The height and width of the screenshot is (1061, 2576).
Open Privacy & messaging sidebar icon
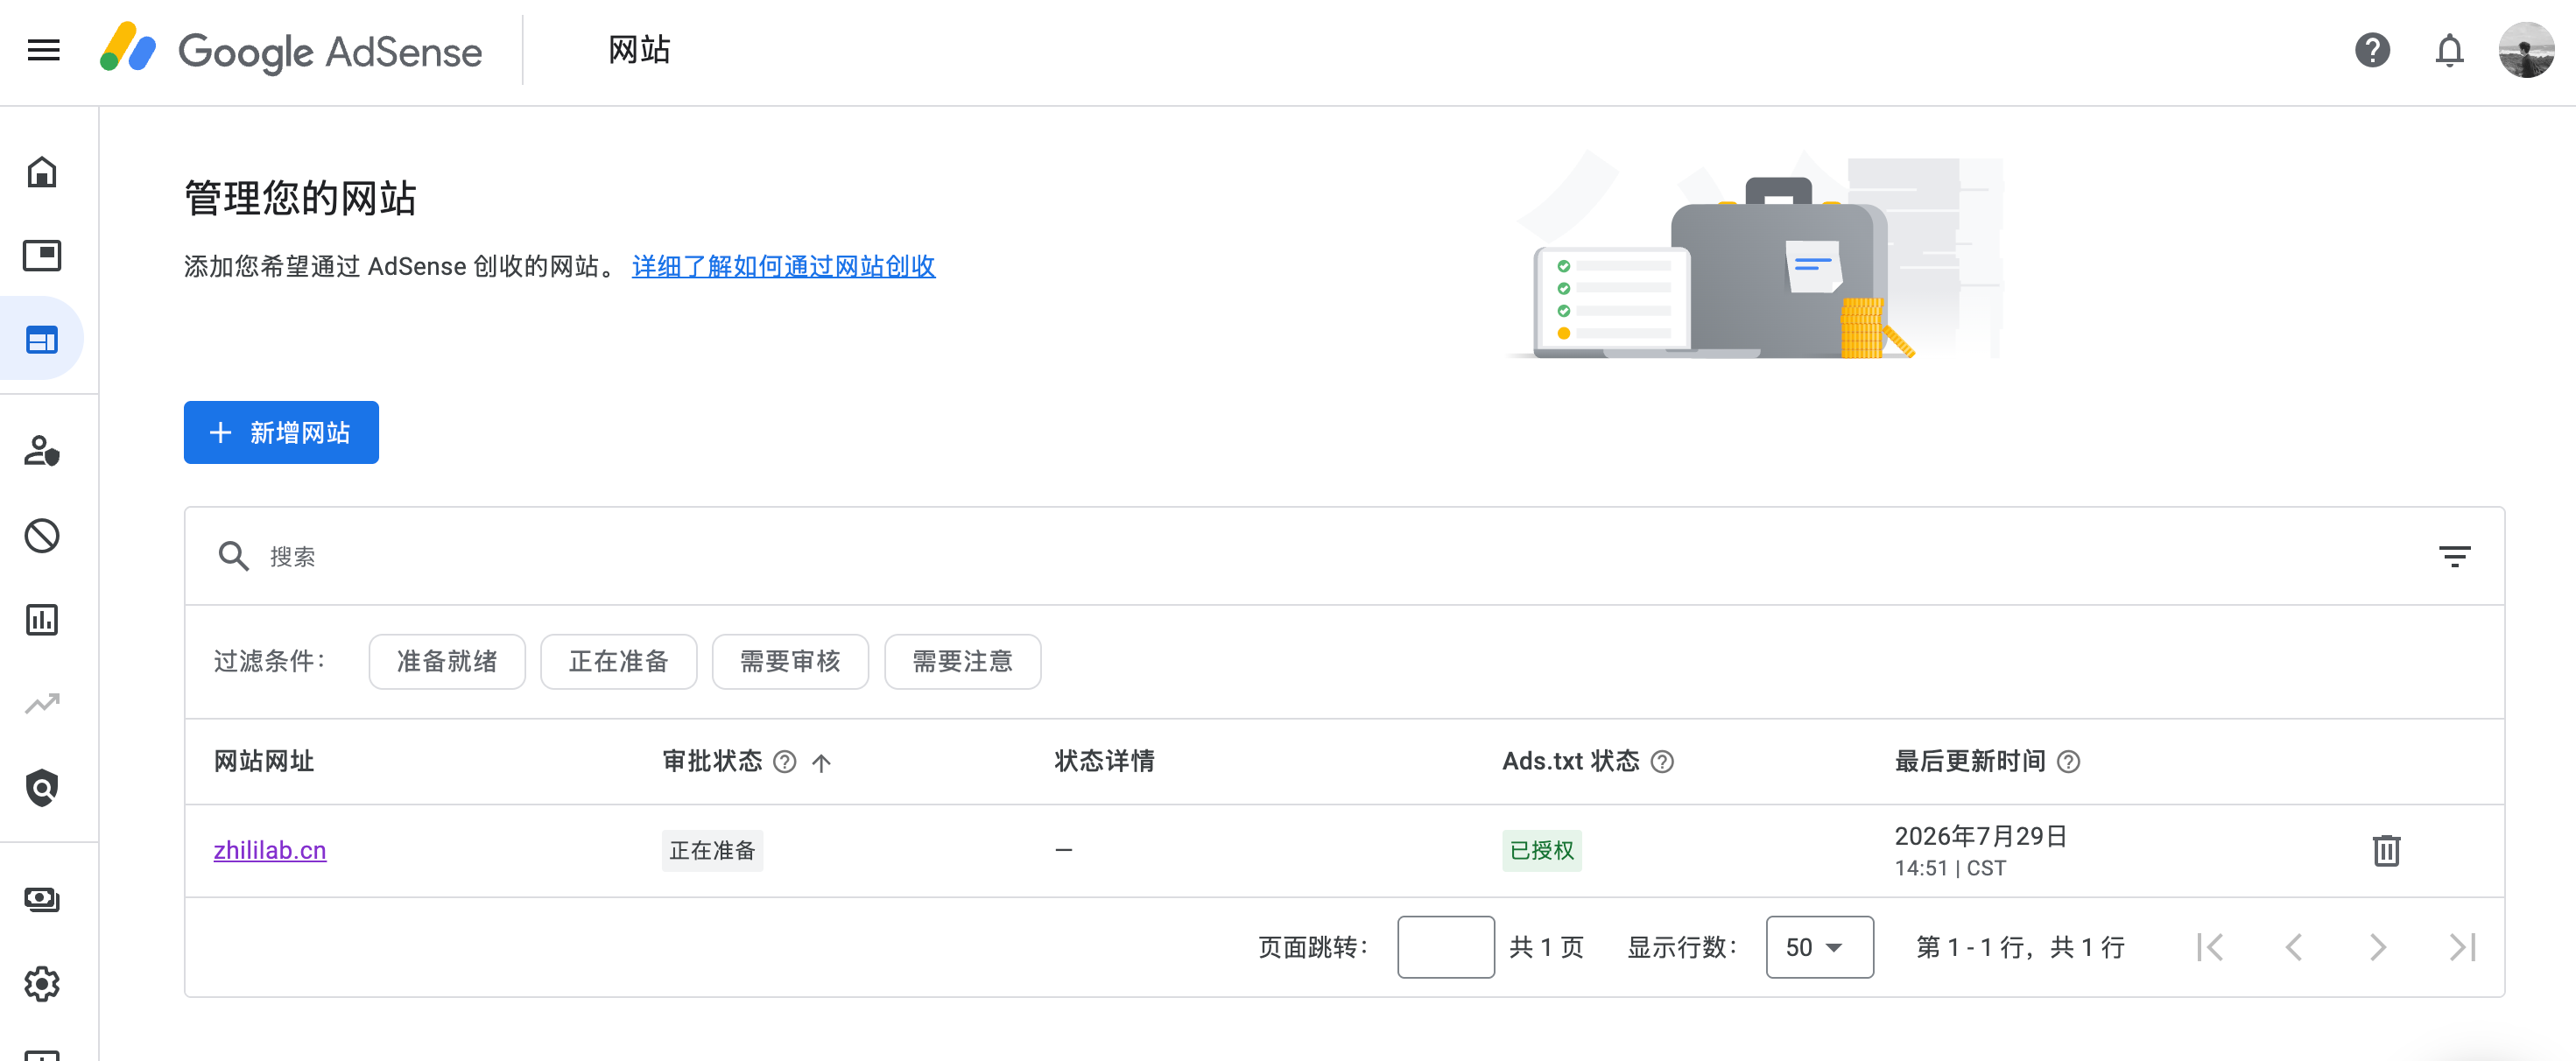42,451
